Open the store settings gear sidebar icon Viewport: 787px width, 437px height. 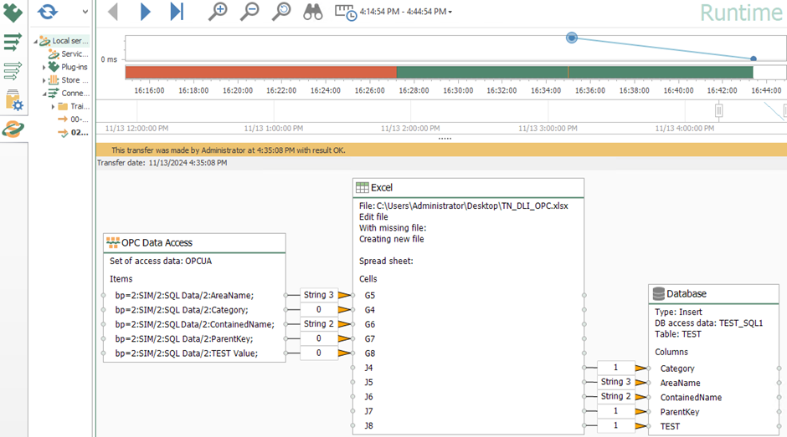(14, 99)
